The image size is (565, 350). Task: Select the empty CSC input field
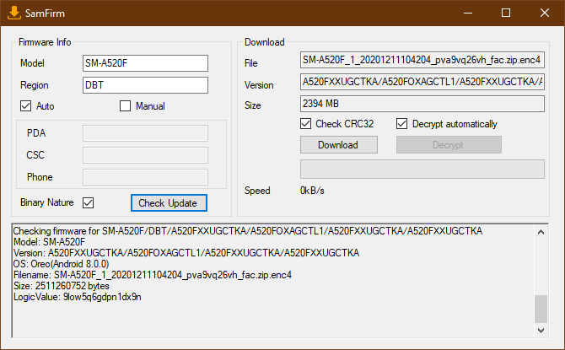click(145, 155)
